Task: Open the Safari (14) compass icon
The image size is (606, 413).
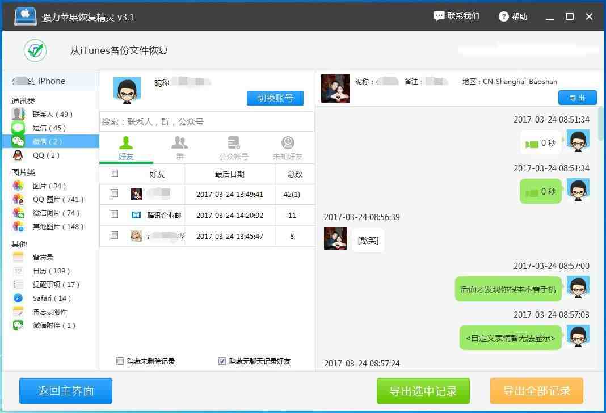Action: tap(18, 298)
